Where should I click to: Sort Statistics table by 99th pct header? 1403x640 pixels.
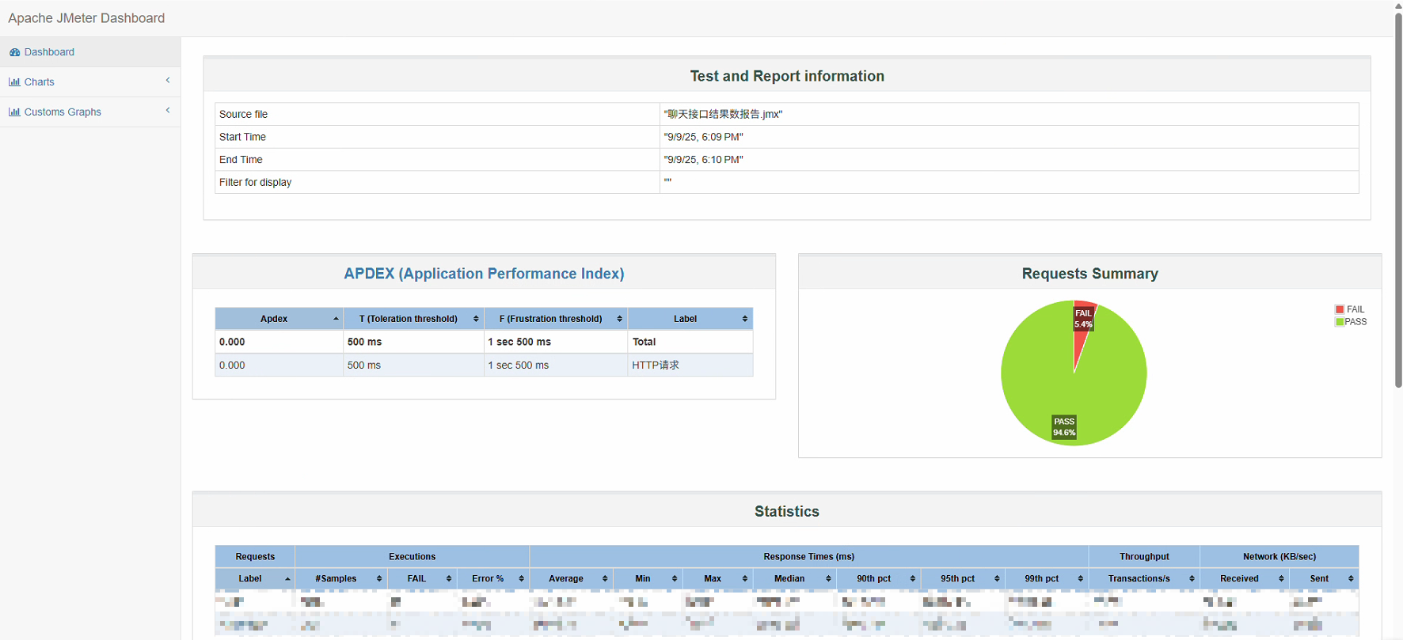point(1041,579)
